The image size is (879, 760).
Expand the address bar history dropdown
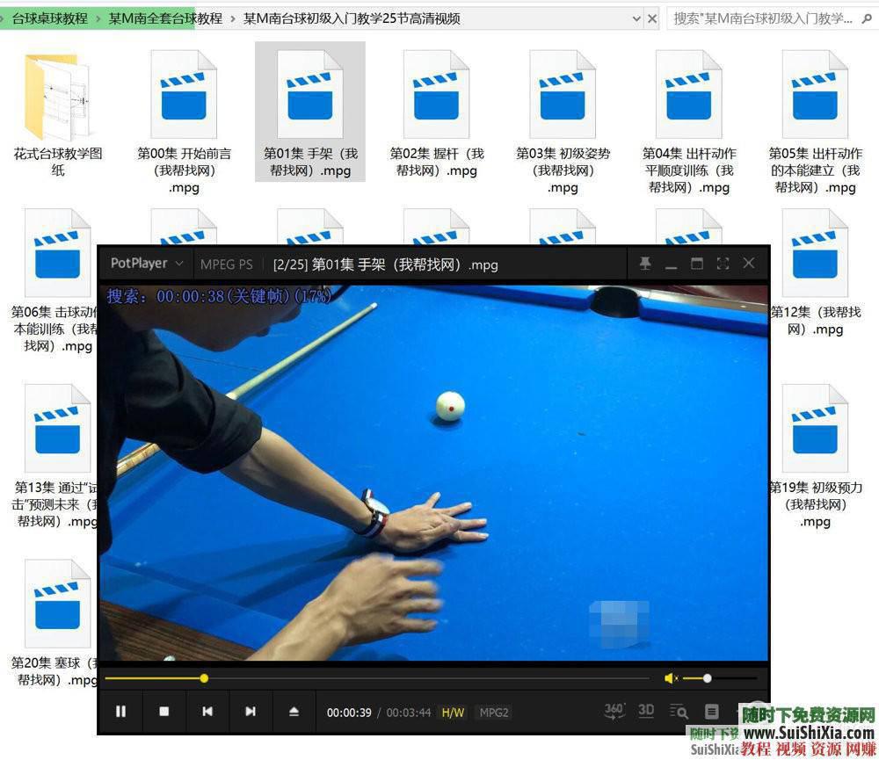636,18
